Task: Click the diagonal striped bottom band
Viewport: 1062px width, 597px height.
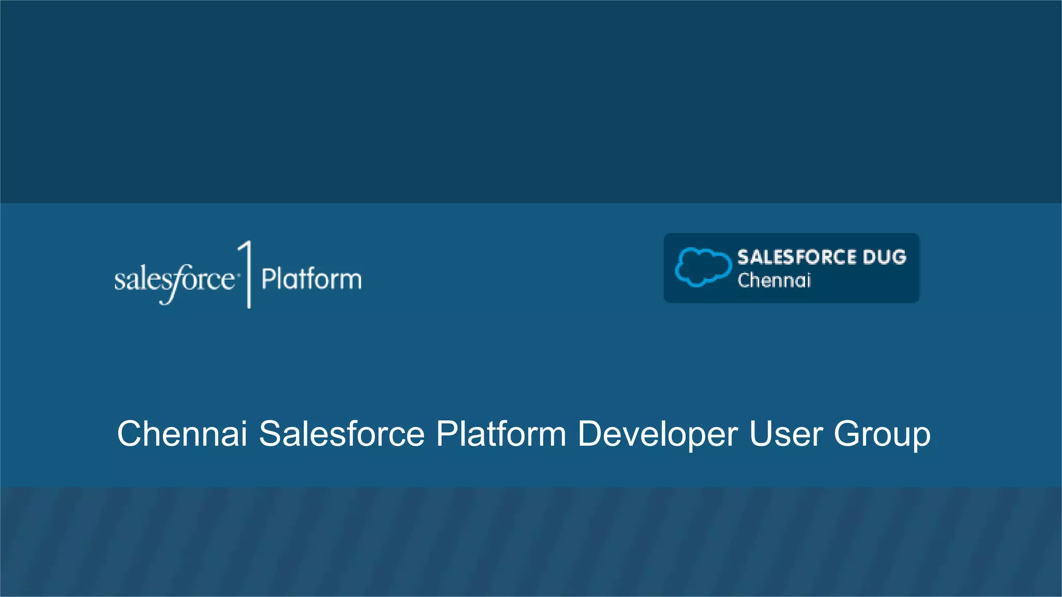Action: point(531,542)
